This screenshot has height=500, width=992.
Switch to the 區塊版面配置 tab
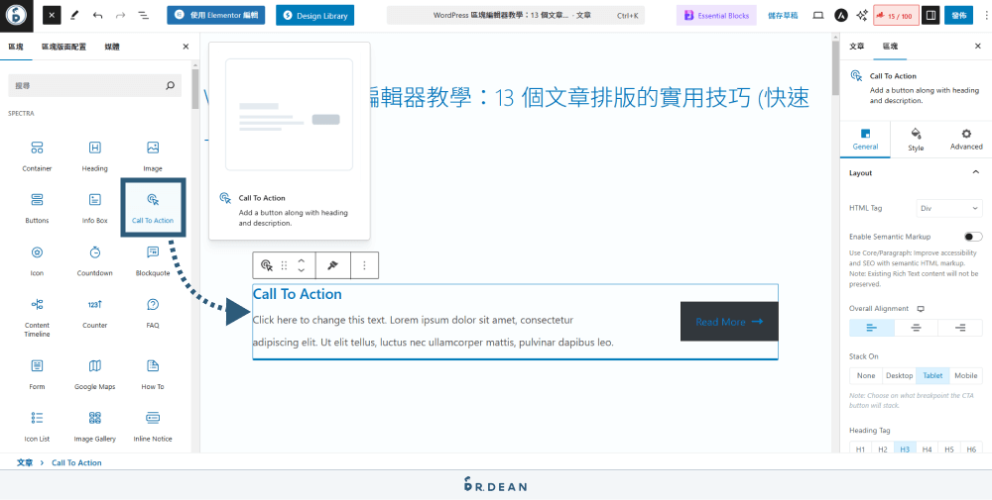[x=63, y=47]
